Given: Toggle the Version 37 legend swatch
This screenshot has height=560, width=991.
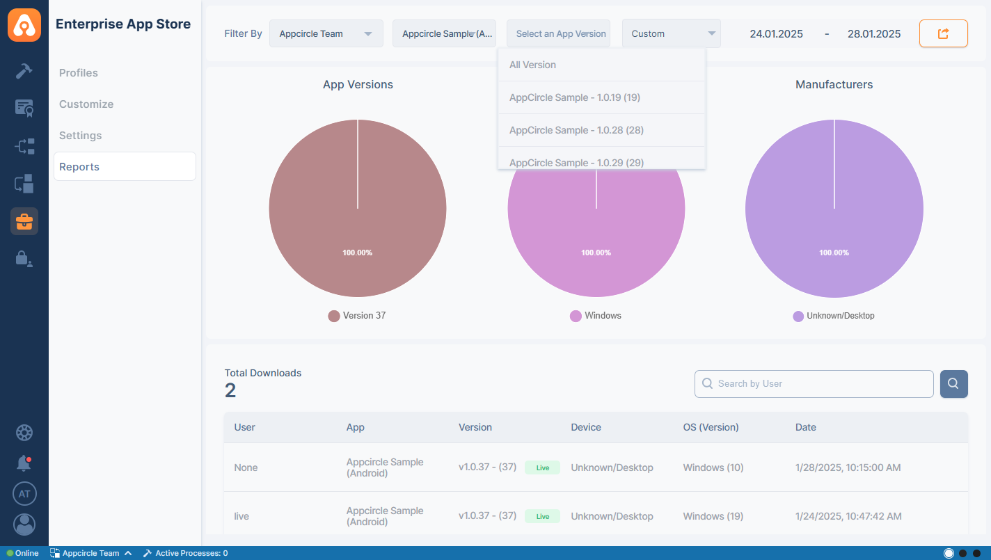Looking at the screenshot, I should tap(334, 316).
